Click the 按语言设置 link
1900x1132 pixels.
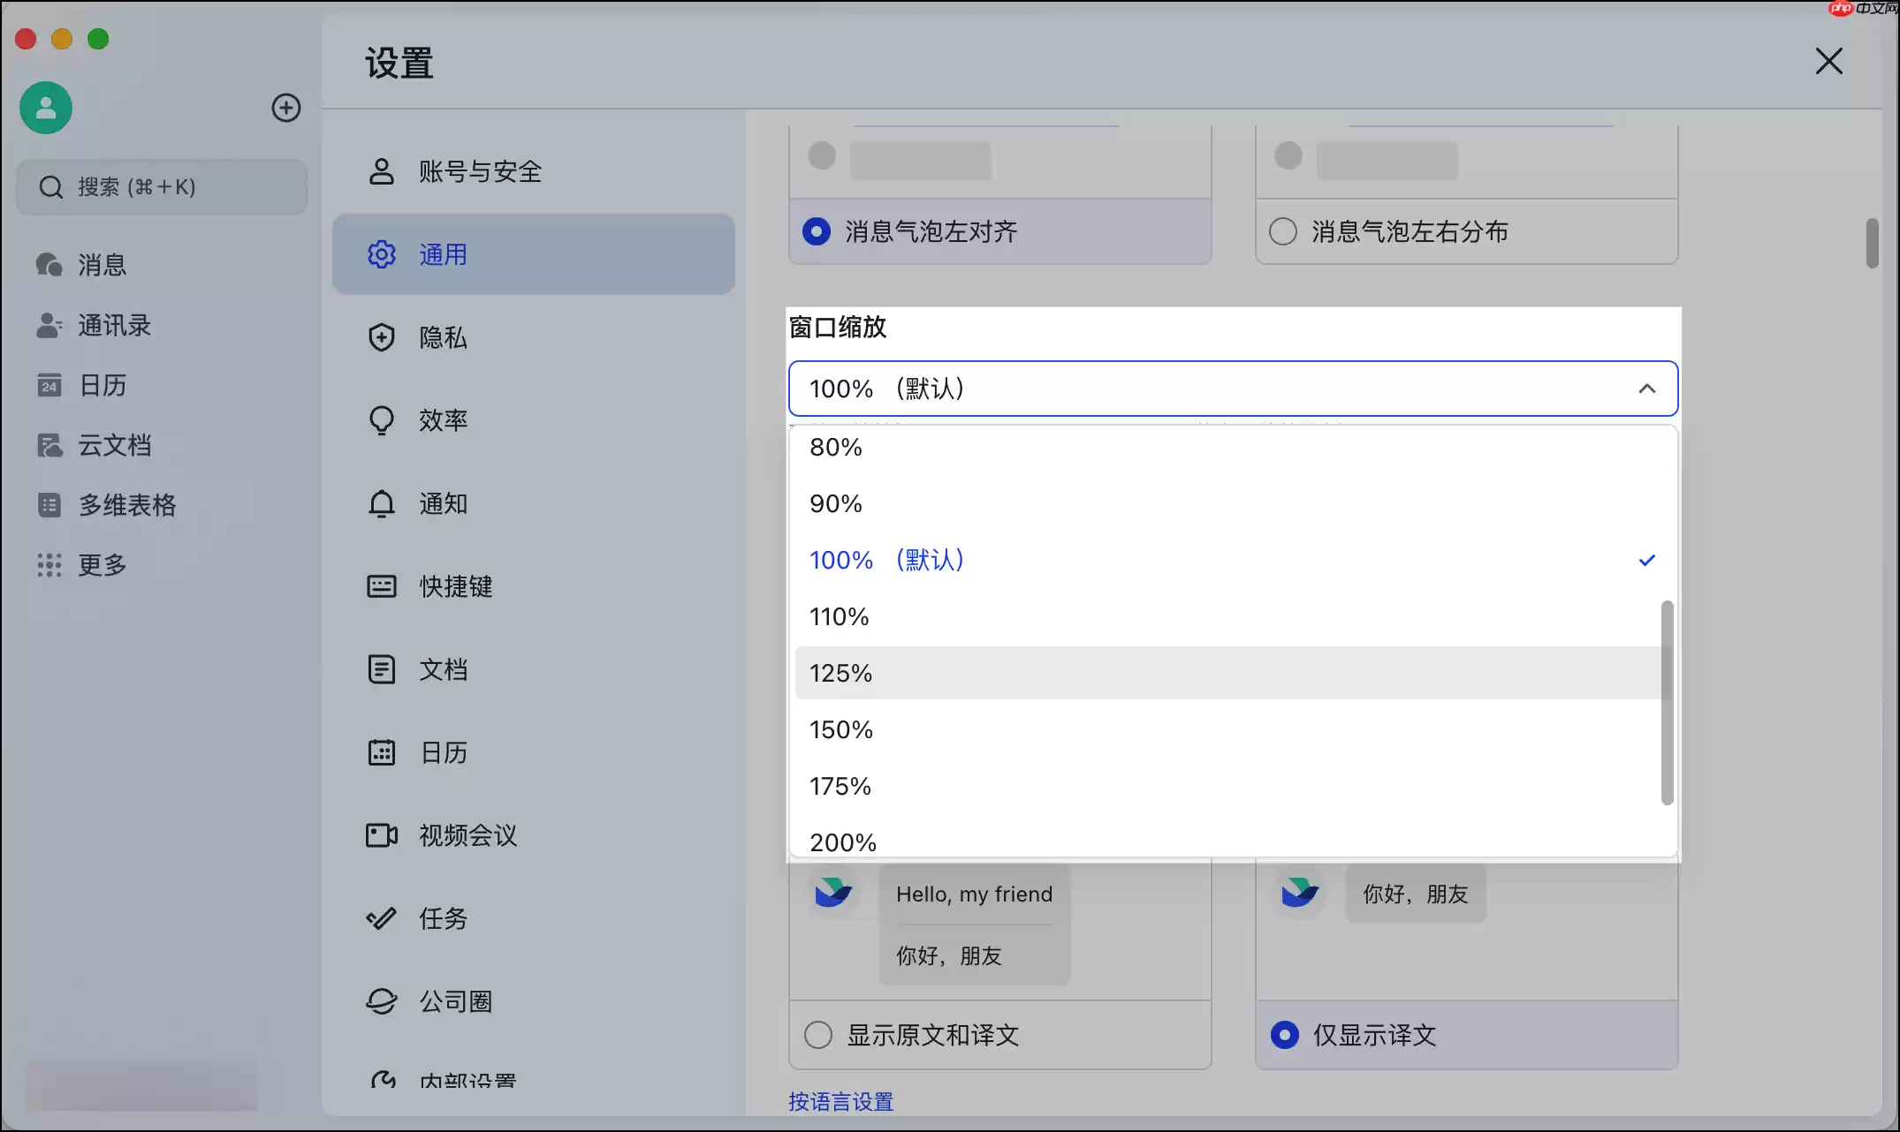click(x=840, y=1100)
